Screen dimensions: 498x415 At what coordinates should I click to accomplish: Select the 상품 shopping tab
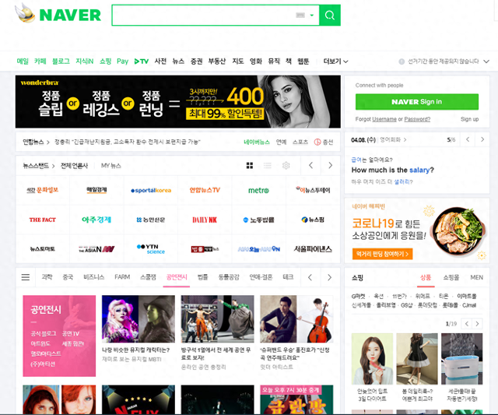tap(426, 277)
